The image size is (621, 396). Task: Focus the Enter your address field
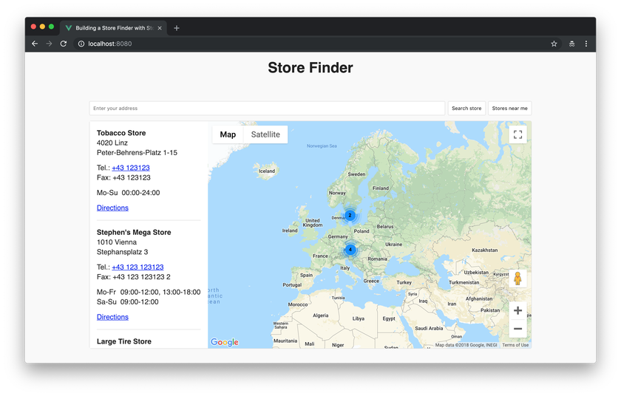[x=267, y=109]
